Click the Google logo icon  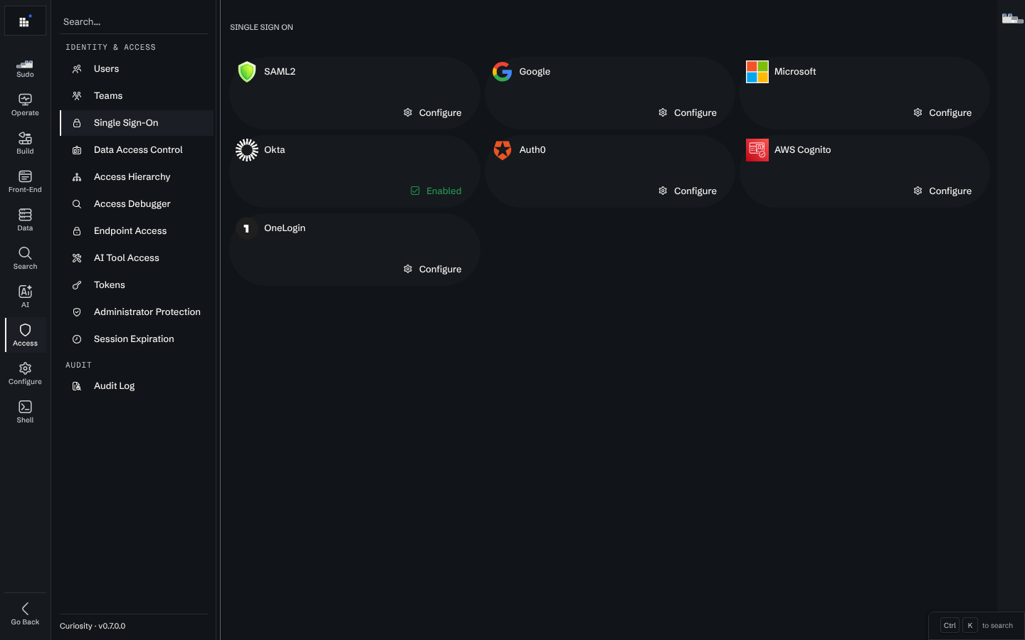[x=502, y=72]
